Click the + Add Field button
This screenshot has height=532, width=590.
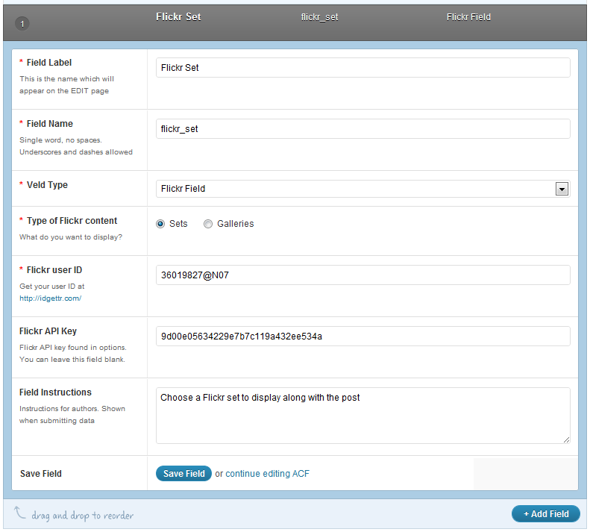[545, 514]
